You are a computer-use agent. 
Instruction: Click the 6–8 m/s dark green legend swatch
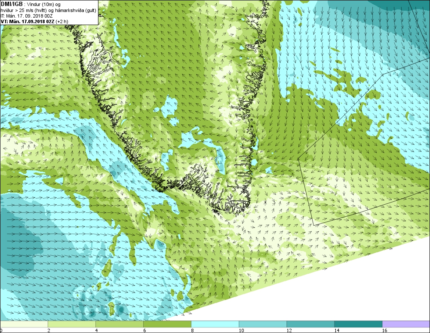tap(167, 324)
